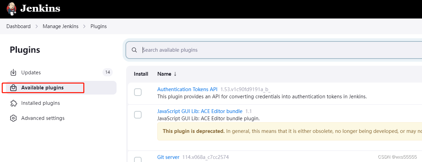Click the search magnifier icon
The width and height of the screenshot is (422, 162).
coord(135,50)
